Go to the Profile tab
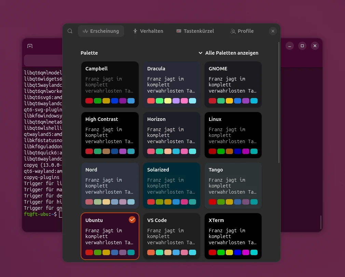The height and width of the screenshot is (277, 345). (x=242, y=31)
